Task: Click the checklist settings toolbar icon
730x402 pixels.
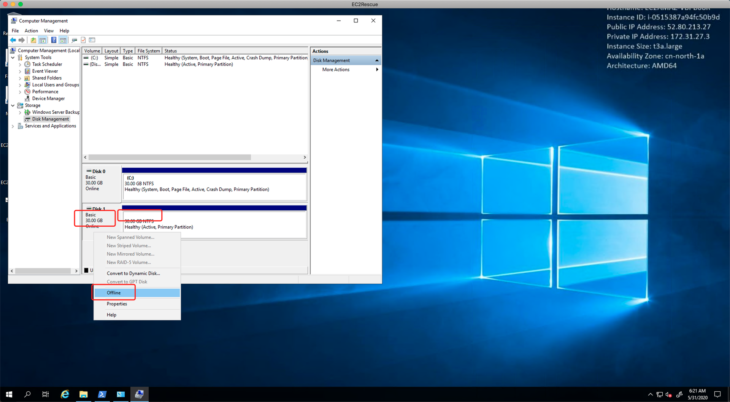Action: point(92,40)
